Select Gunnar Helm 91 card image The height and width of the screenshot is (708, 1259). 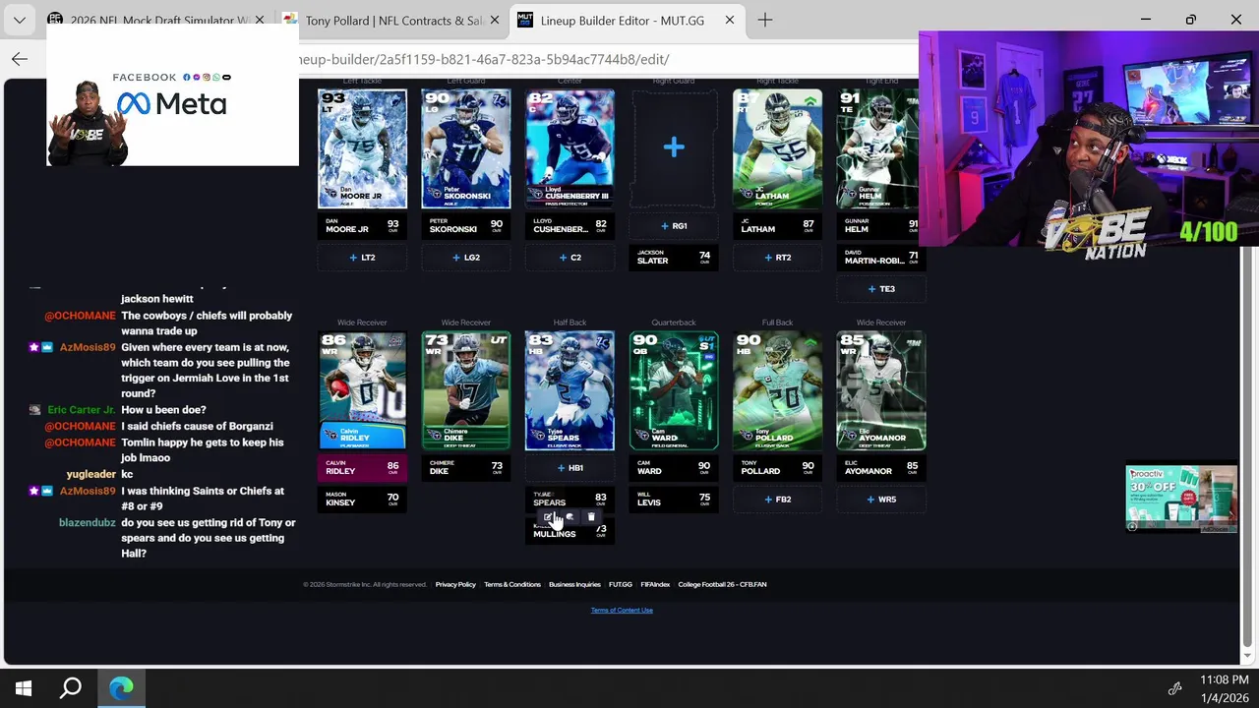point(878,148)
